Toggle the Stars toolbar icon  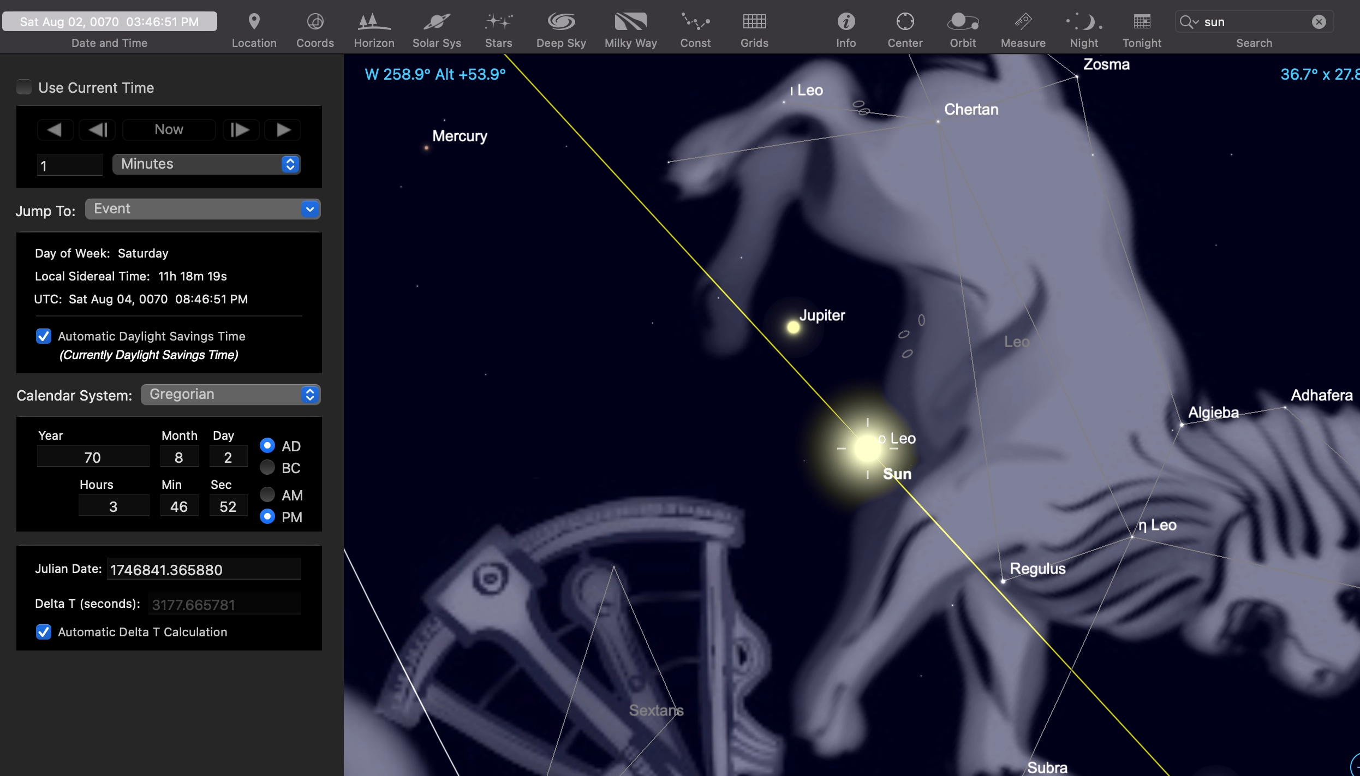point(498,22)
